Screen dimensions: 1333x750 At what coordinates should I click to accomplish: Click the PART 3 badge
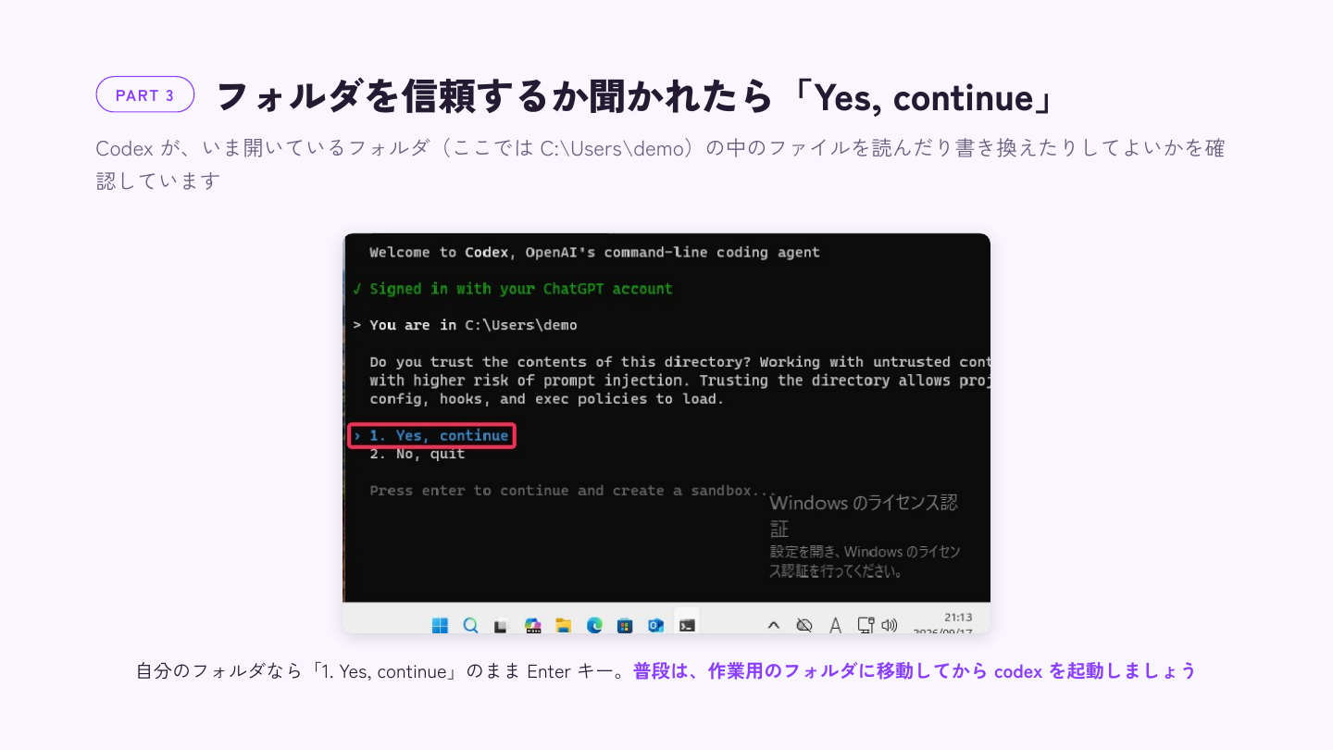pyautogui.click(x=145, y=94)
